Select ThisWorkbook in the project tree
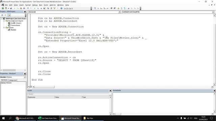216x121 pixels. pos(15,26)
